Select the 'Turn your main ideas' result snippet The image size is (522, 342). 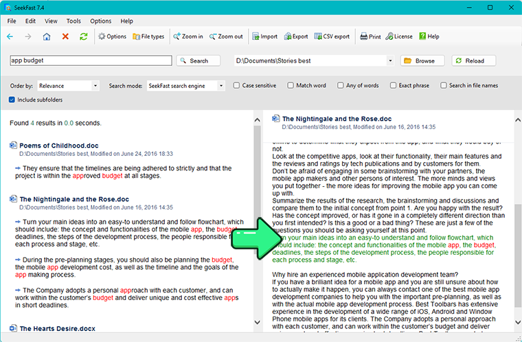[x=129, y=233]
